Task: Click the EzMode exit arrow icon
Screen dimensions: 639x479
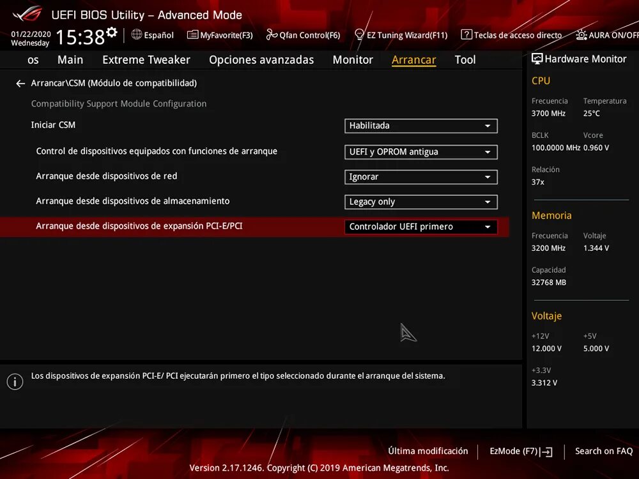Action: (x=546, y=452)
